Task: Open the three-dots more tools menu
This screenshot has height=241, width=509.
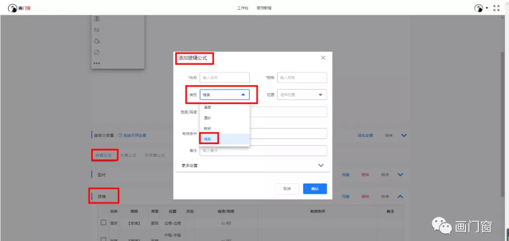Action: [x=97, y=64]
